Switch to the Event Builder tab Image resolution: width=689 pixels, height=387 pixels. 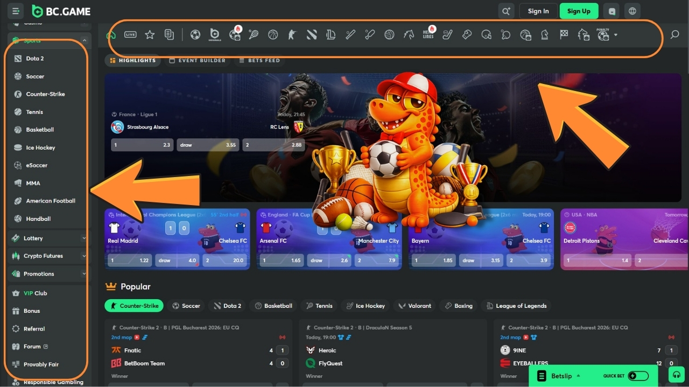(x=198, y=60)
